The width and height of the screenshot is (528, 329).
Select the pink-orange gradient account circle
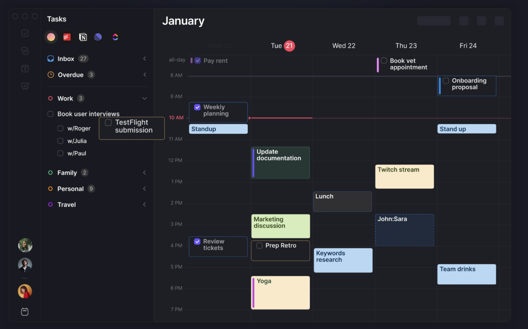pyautogui.click(x=51, y=37)
